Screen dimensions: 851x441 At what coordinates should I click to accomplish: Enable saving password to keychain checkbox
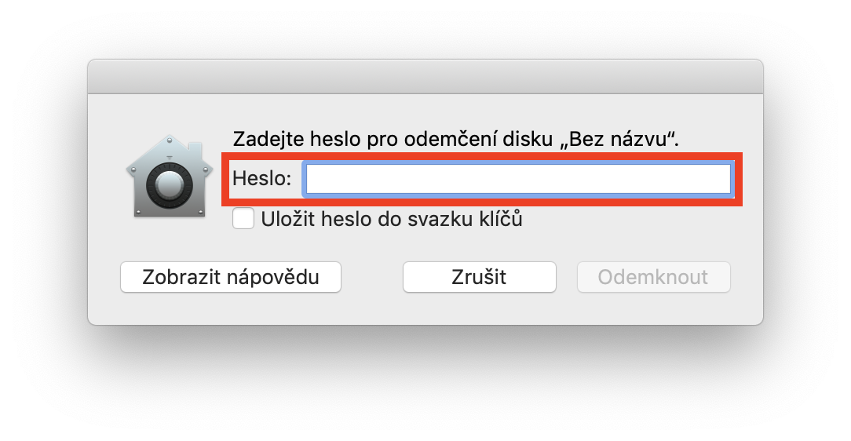pos(243,219)
